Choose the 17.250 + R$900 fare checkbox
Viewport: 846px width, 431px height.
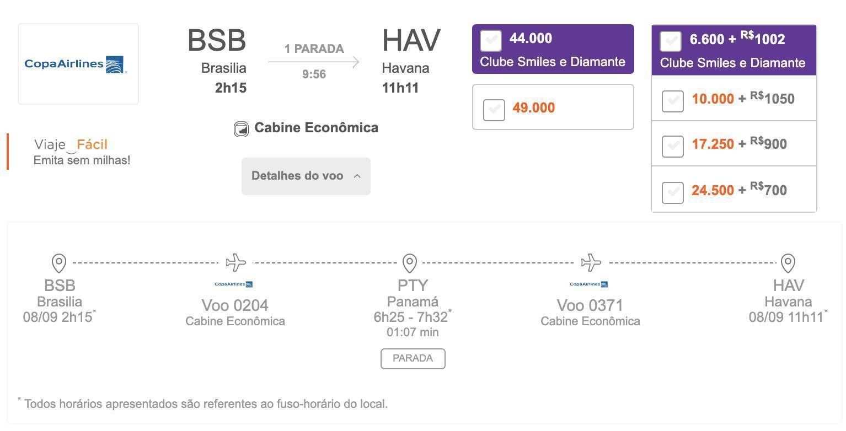(x=673, y=147)
